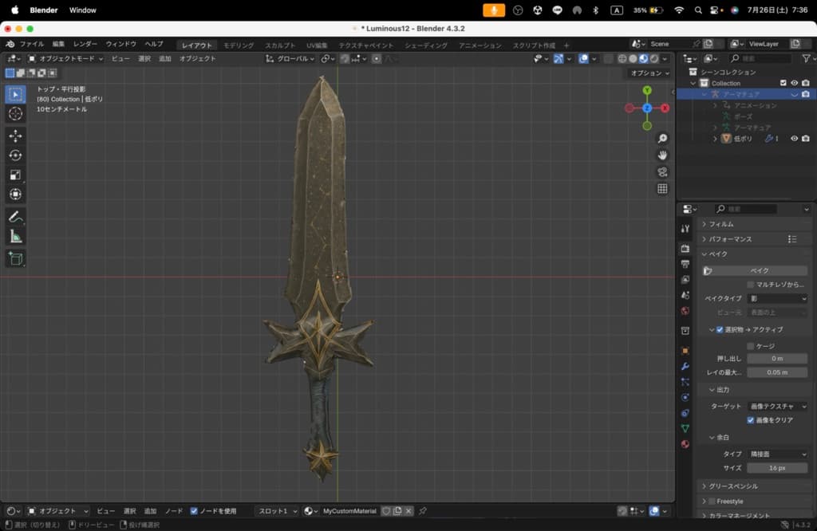Choose the Scale tool
Screen dimensions: 817x531
[15, 175]
